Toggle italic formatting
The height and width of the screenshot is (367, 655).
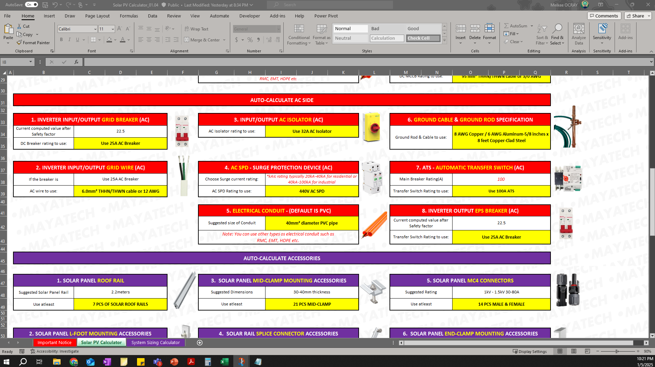[70, 40]
